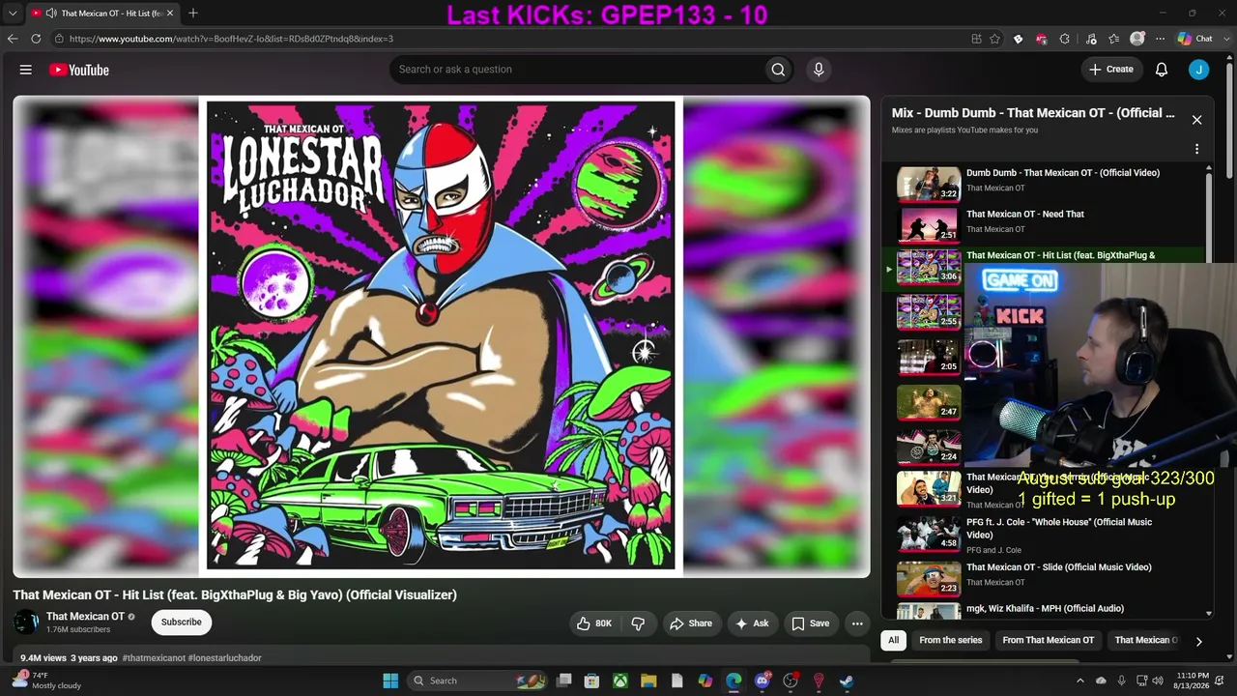Open the Ask button

752,623
